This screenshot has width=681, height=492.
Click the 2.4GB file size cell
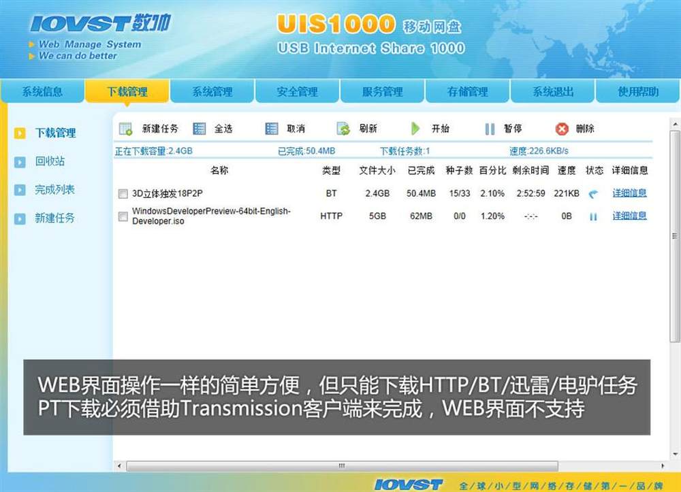coord(377,193)
